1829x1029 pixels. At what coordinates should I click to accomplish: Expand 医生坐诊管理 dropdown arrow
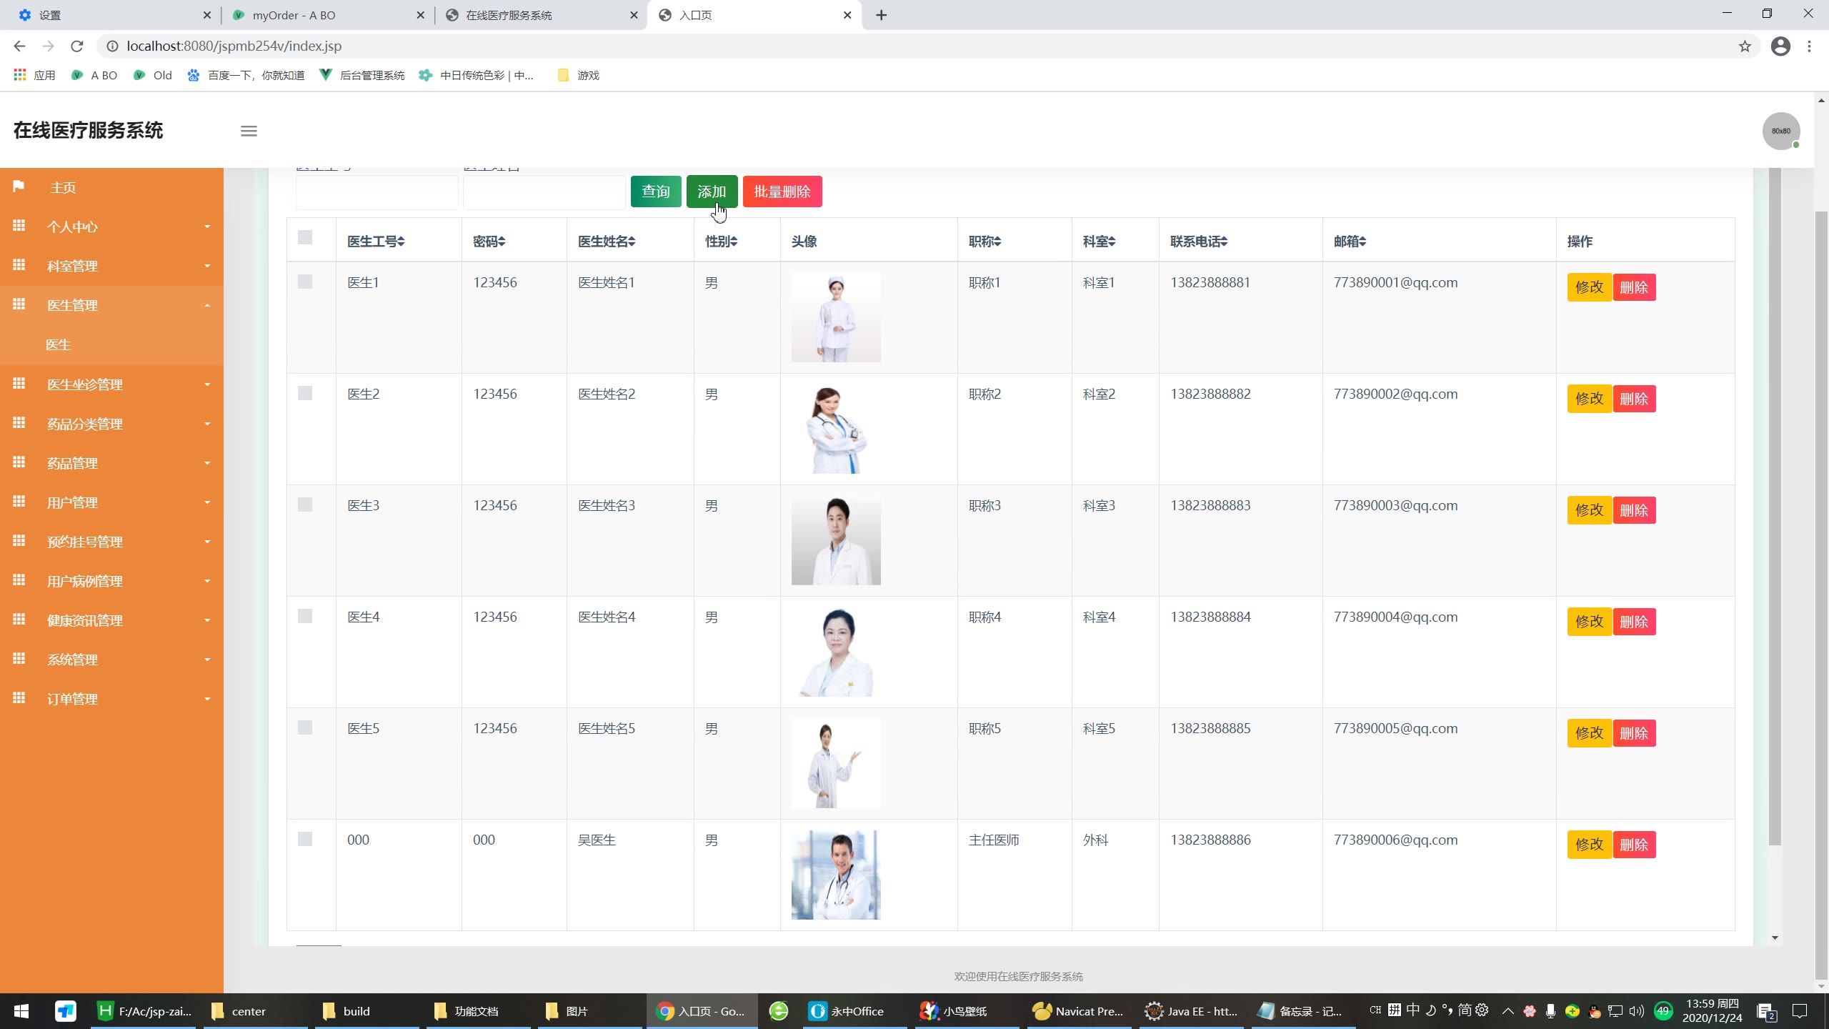pyautogui.click(x=207, y=384)
